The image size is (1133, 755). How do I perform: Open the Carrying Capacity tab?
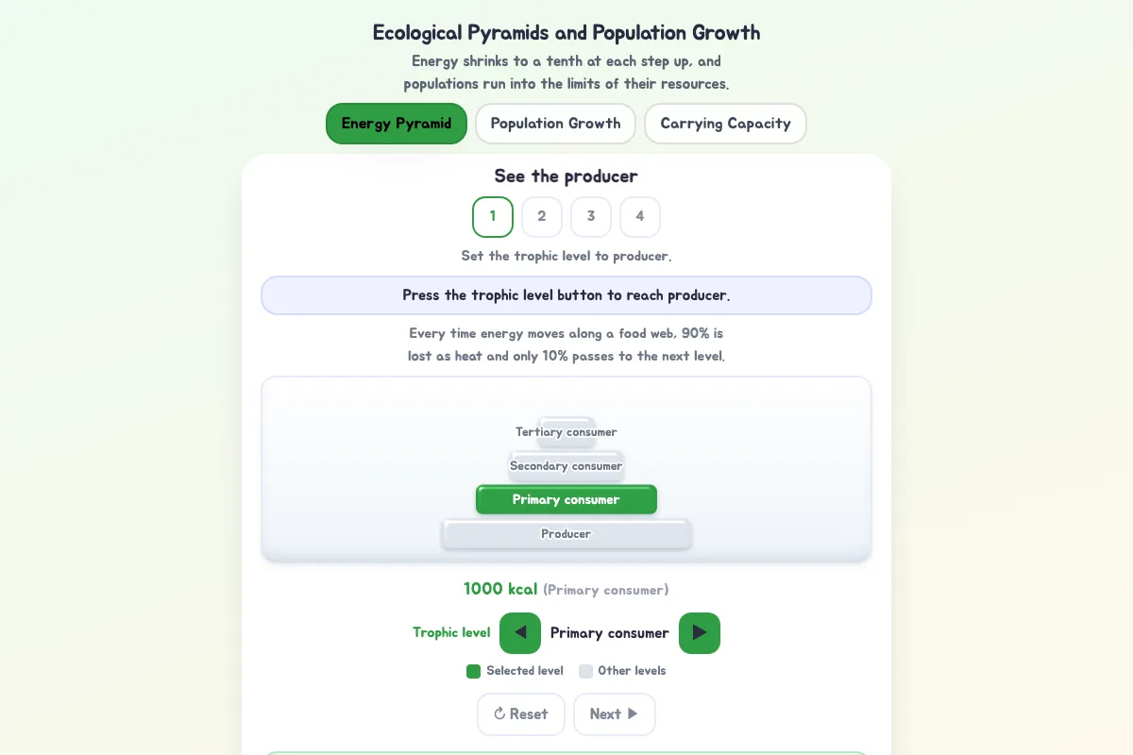pyautogui.click(x=725, y=124)
